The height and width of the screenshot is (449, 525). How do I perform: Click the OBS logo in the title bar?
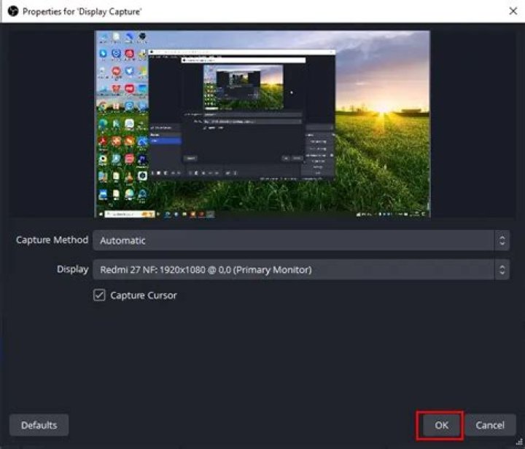(x=12, y=11)
